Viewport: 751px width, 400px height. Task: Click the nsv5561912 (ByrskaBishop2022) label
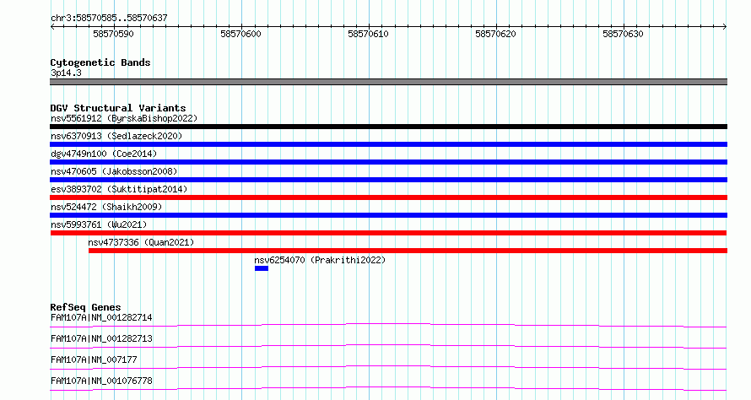(x=124, y=118)
